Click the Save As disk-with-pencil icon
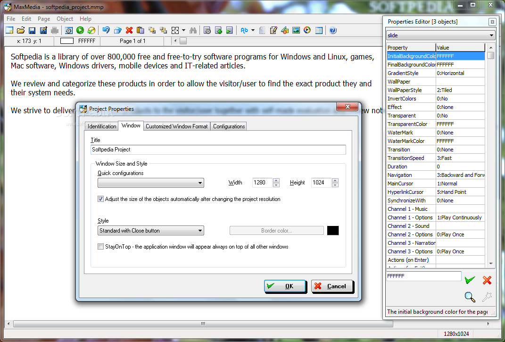Viewport: 505px width, 342px height. 43,30
